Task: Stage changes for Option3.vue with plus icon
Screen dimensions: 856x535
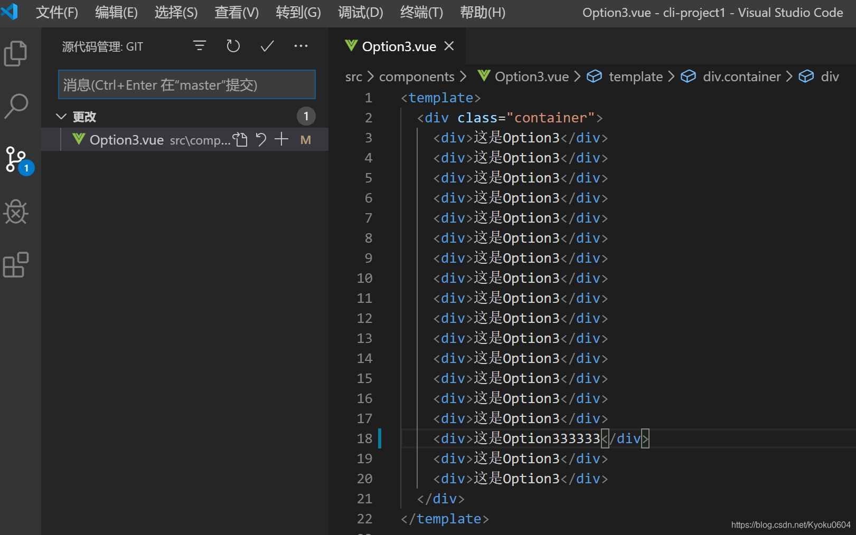Action: tap(281, 139)
